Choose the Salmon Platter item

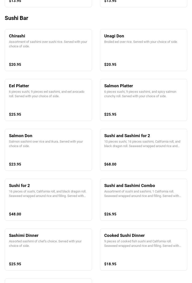click(x=143, y=100)
